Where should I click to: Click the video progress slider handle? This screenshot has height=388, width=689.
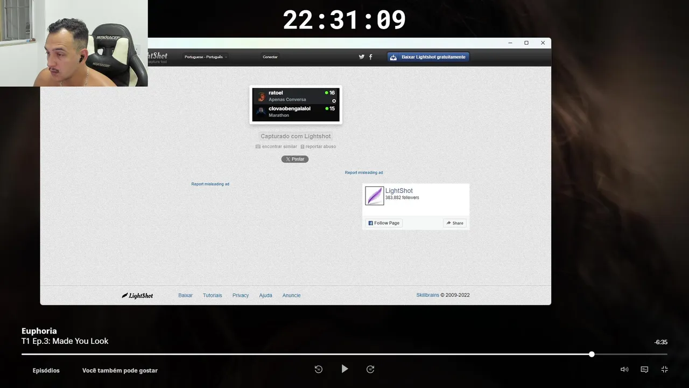(x=592, y=354)
